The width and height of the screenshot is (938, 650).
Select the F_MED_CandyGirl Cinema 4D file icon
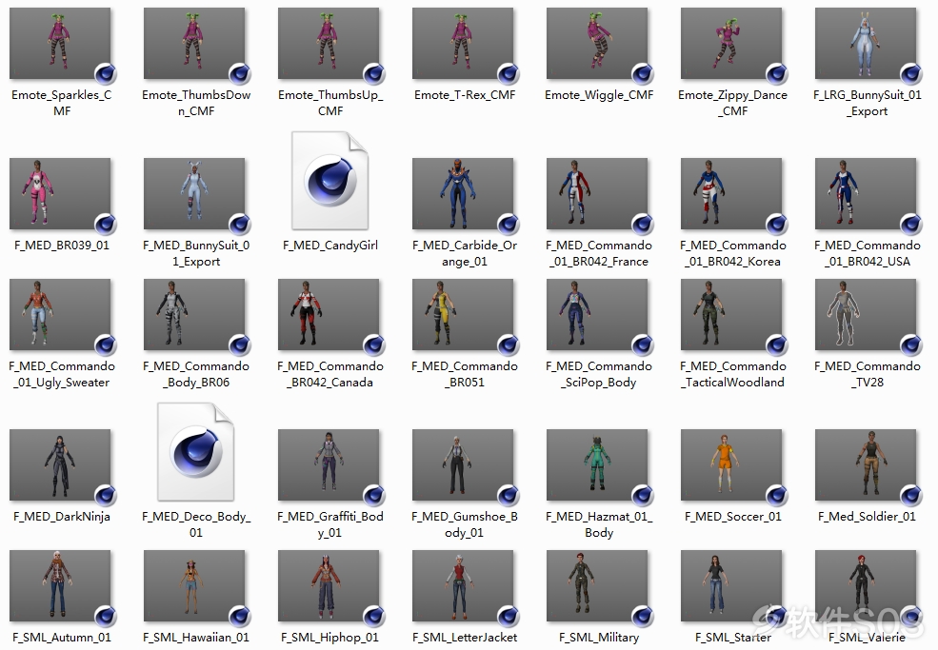click(x=329, y=181)
